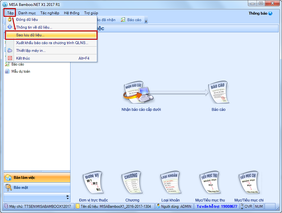Select Sao lưu dữ liệu menu entry
The height and width of the screenshot is (213, 282).
tap(52, 35)
